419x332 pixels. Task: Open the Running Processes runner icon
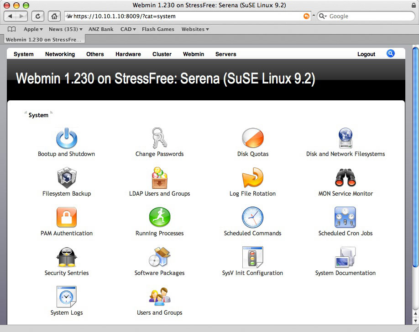160,217
